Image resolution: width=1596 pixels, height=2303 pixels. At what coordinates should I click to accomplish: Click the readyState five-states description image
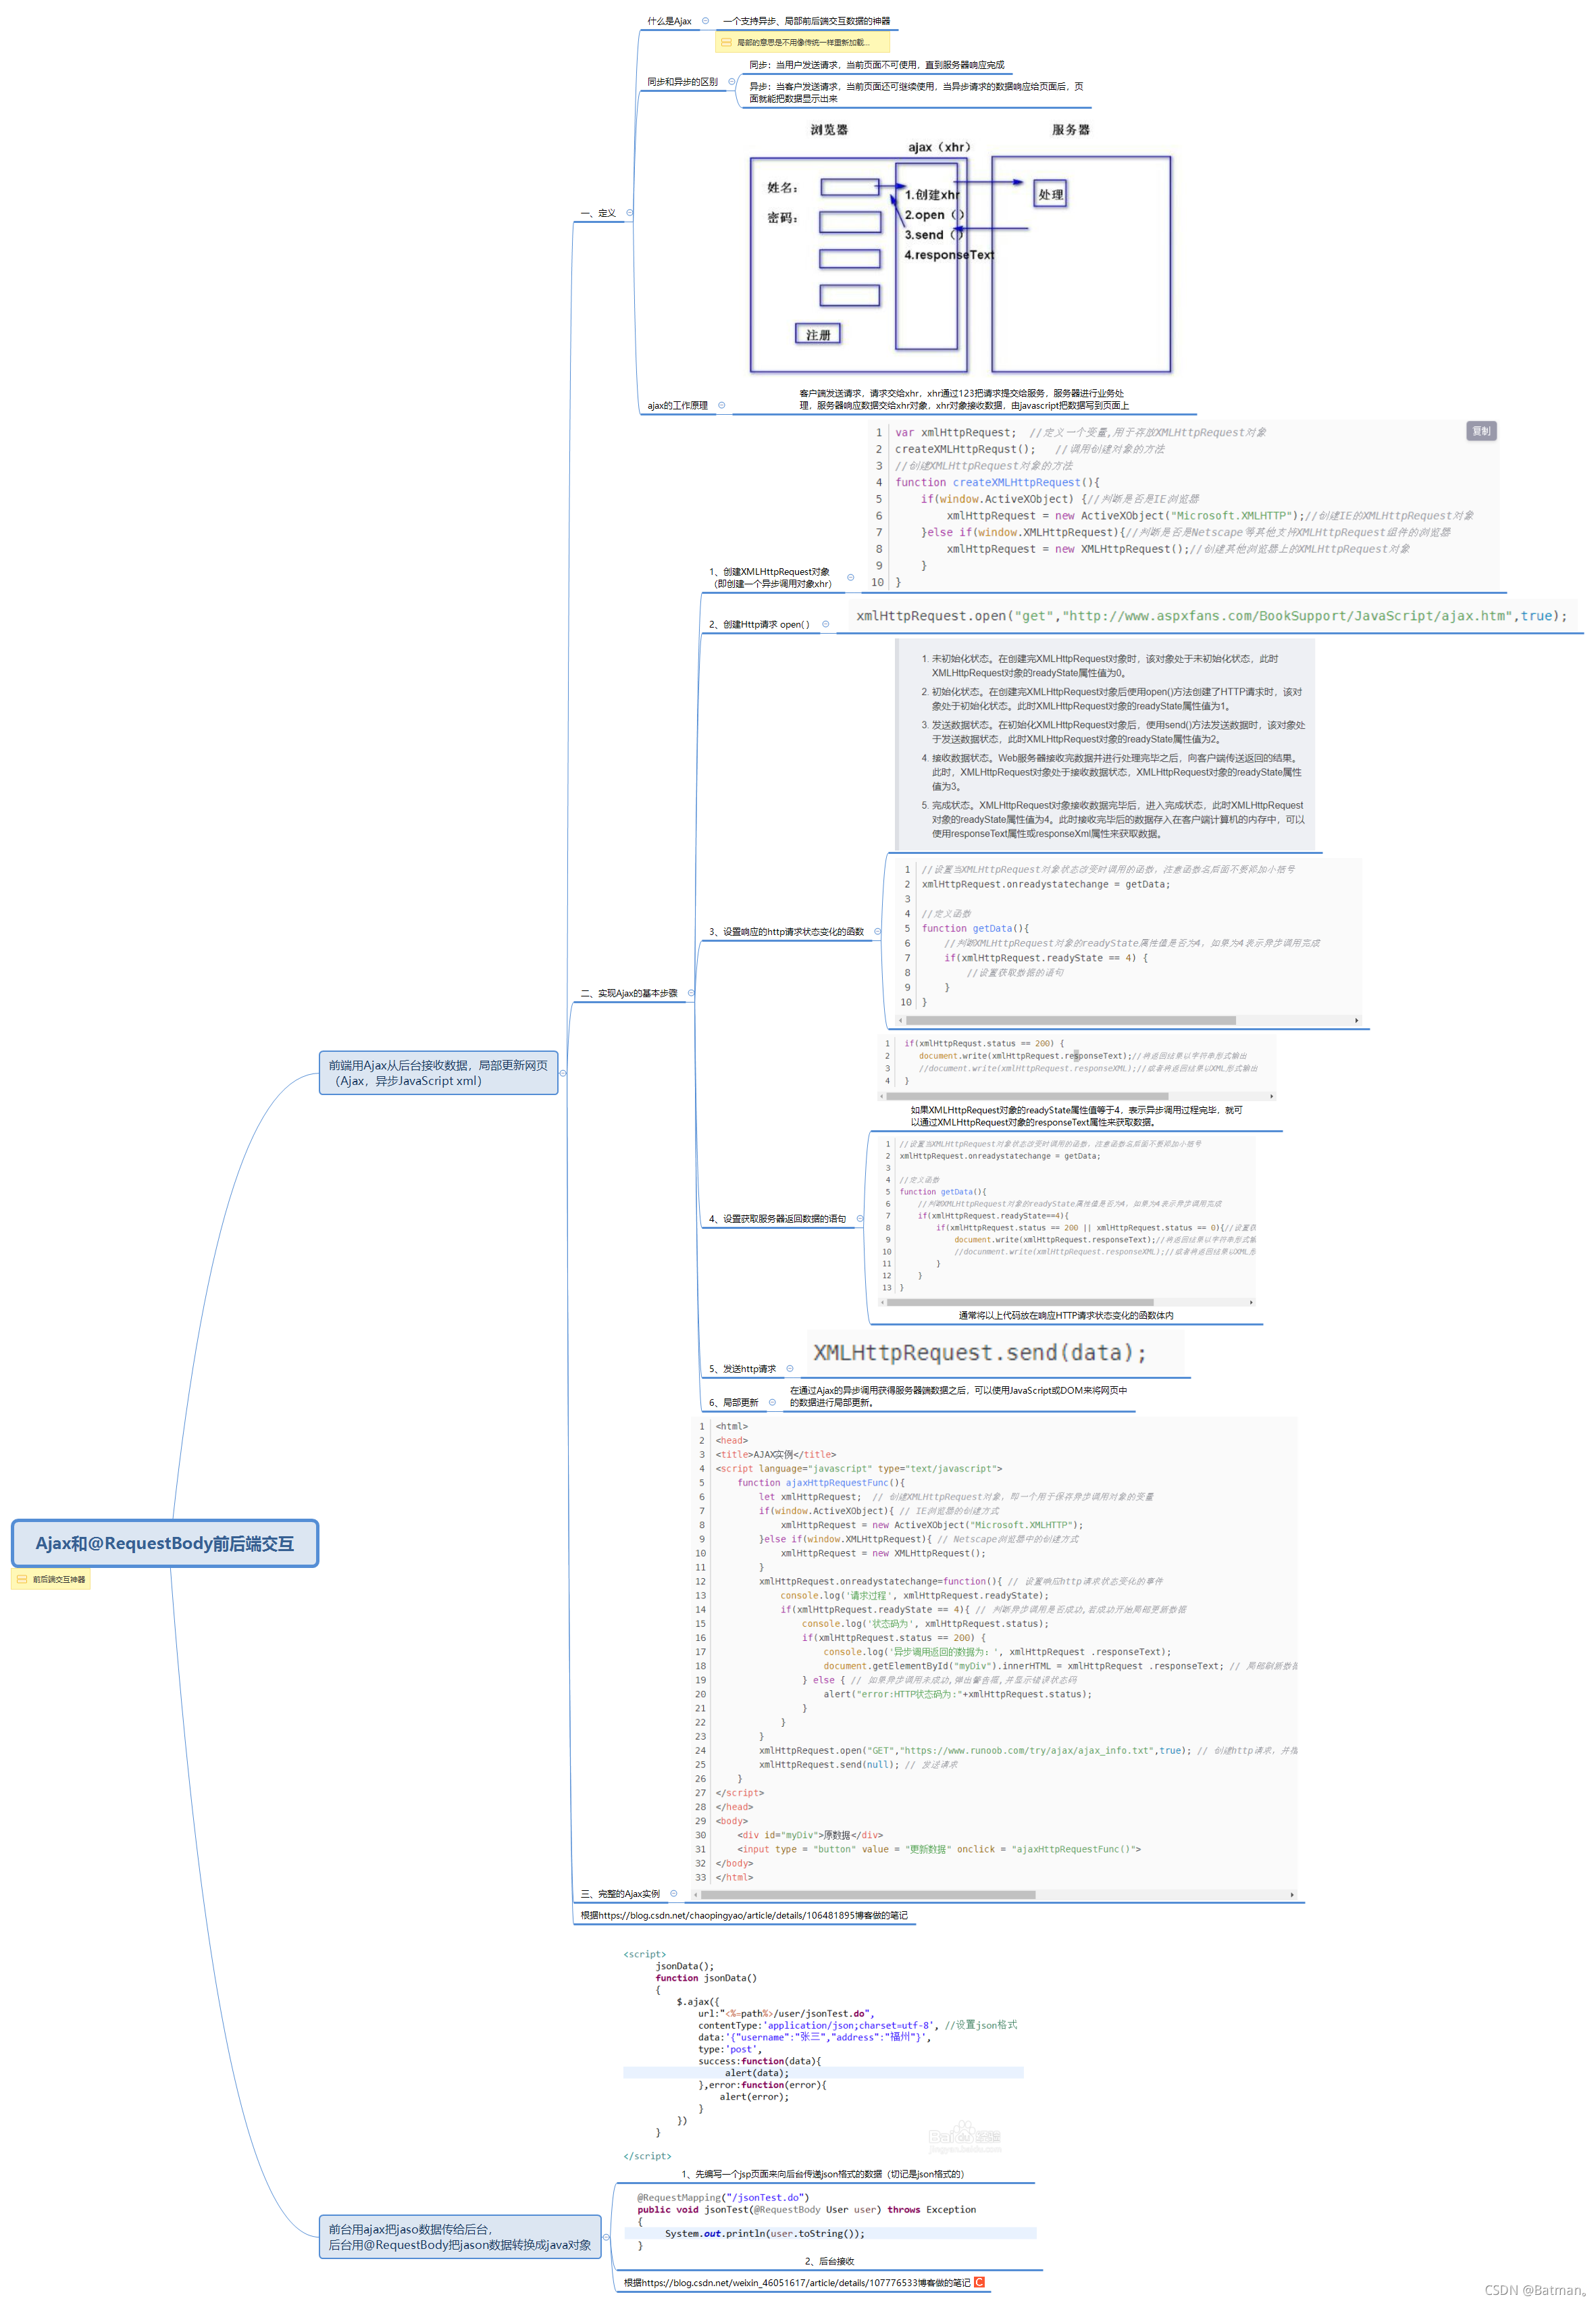point(1104,745)
